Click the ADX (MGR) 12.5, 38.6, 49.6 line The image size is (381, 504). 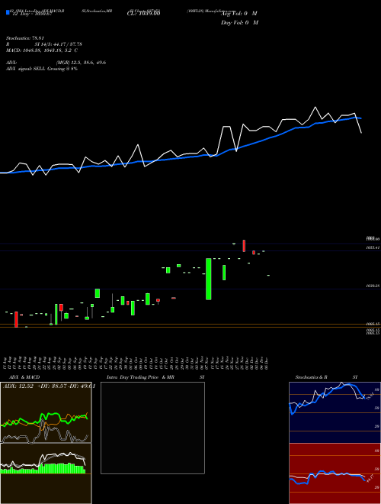56,63
